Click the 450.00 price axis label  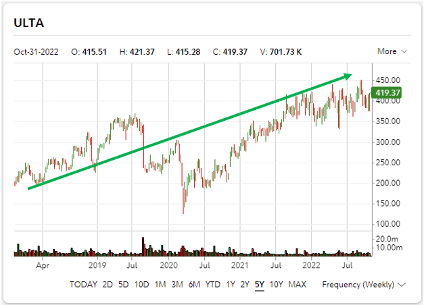click(387, 80)
